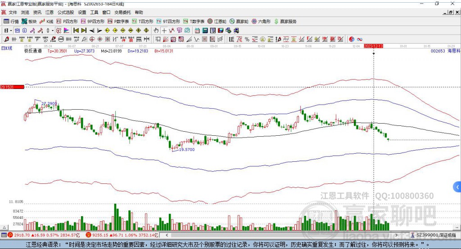The width and height of the screenshot is (461, 249).
Task: Click the highlighted 2023-12-13 date marker
Action: click(x=373, y=46)
